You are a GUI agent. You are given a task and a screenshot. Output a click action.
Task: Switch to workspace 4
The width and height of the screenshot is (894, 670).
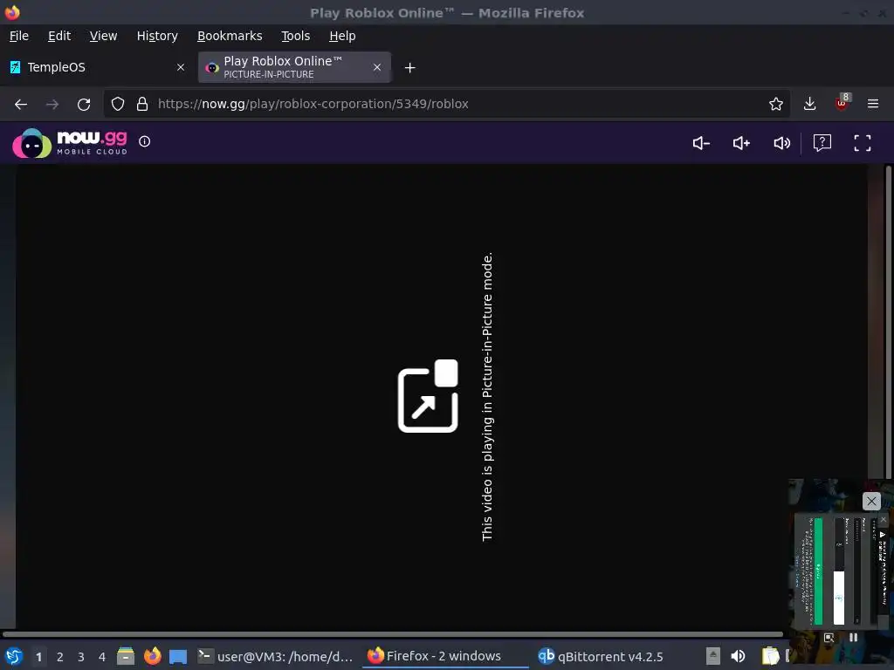102,656
